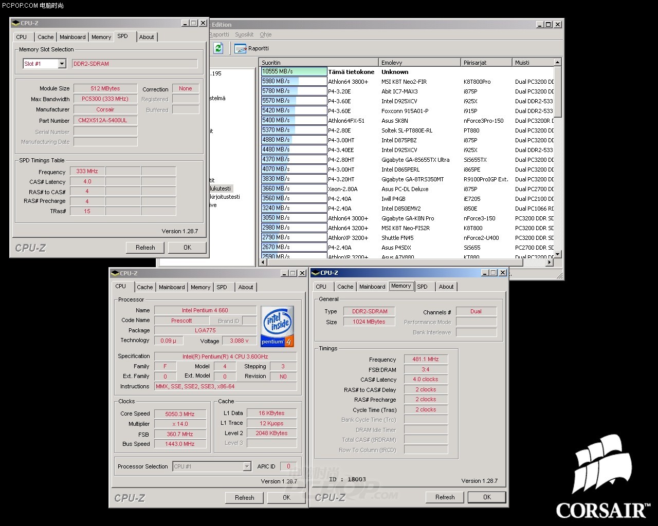Click the 5780 MB/s result bar
Image resolution: width=658 pixels, height=526 pixels.
click(x=294, y=91)
